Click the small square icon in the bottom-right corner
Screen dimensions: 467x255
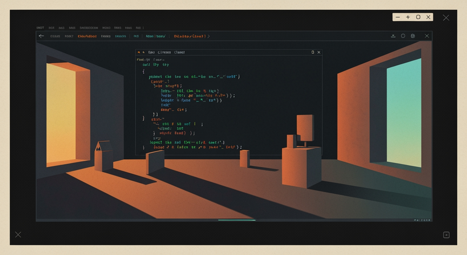click(x=446, y=235)
